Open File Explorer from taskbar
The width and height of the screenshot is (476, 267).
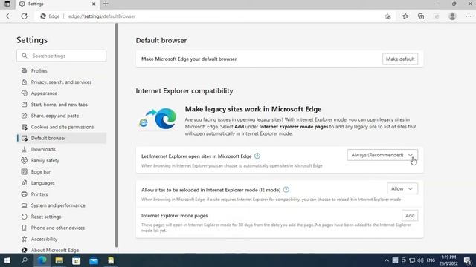pyautogui.click(x=59, y=260)
